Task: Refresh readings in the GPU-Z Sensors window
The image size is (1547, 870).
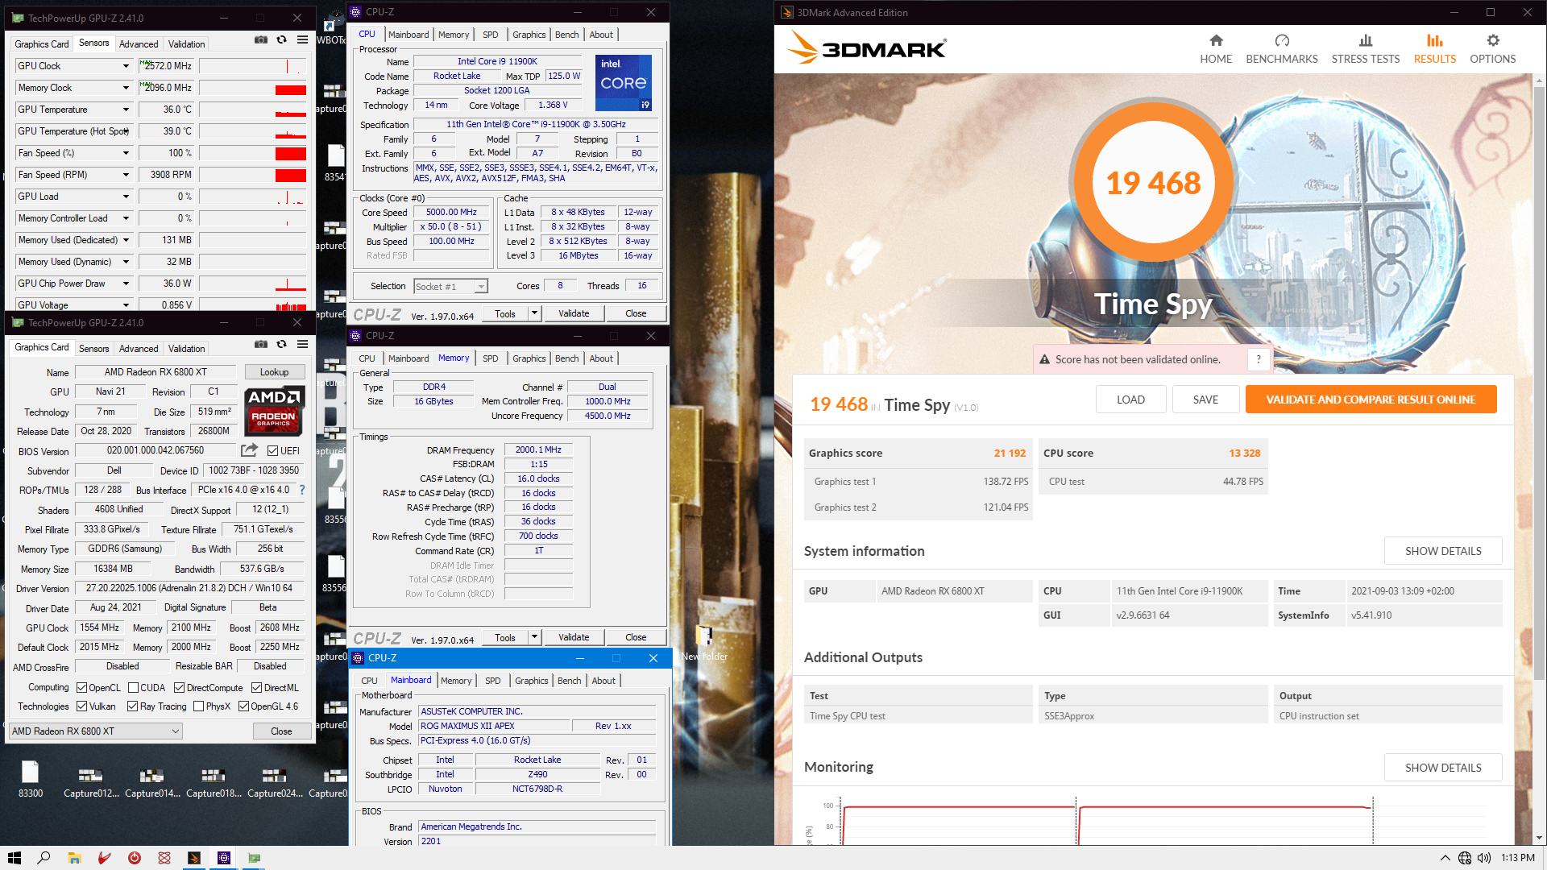Action: (x=281, y=39)
